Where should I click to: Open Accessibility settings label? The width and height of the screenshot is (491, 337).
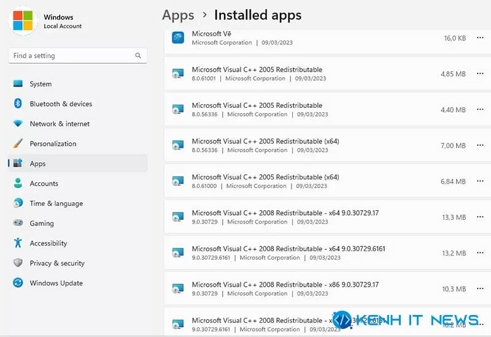tap(48, 243)
